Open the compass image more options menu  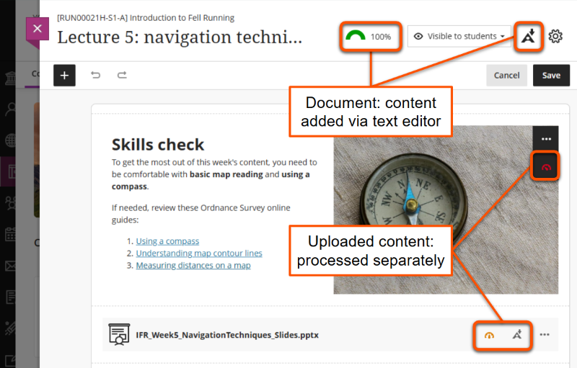(x=546, y=138)
